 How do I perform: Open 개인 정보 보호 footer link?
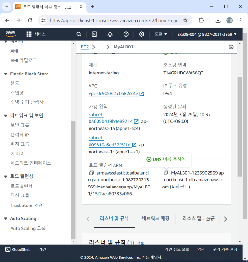177,249
